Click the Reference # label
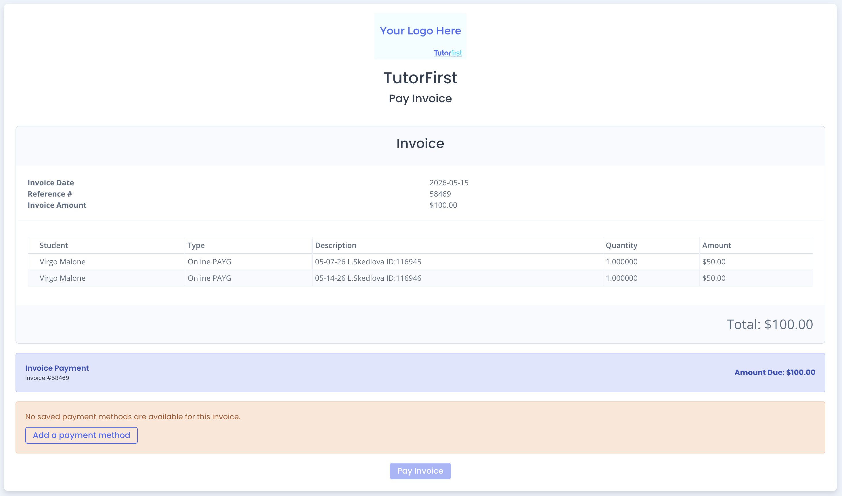Screen dimensions: 842x496 [x=50, y=194]
